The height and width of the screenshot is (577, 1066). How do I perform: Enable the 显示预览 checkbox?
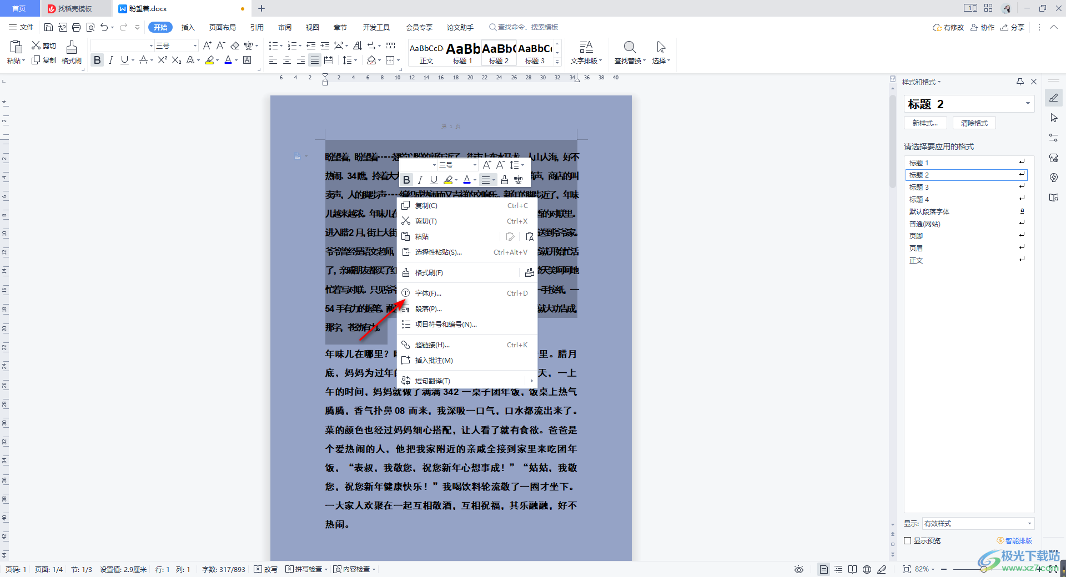(908, 540)
